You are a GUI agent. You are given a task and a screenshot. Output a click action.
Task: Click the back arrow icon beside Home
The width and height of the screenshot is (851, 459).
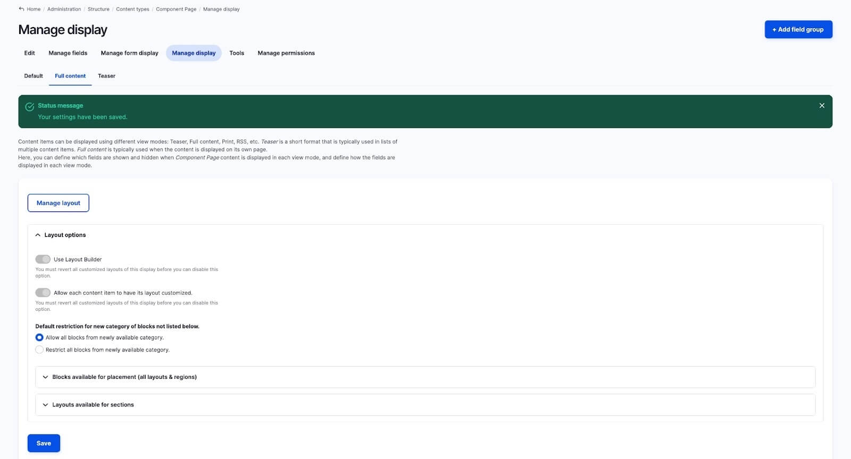[21, 9]
